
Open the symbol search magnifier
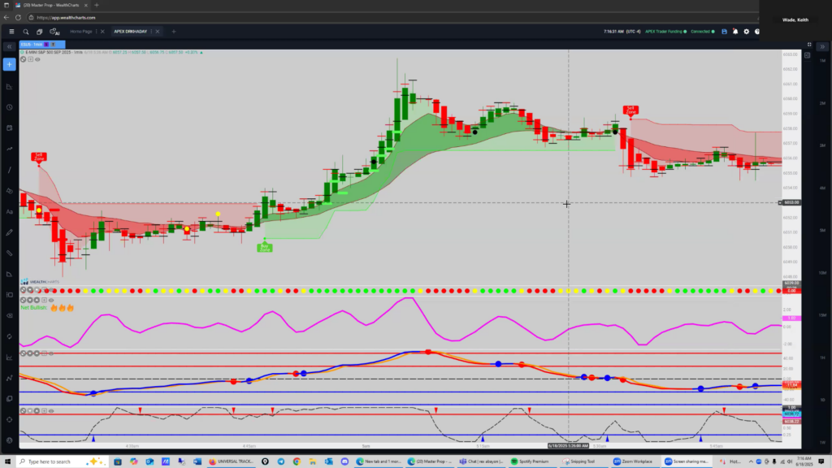coord(25,32)
